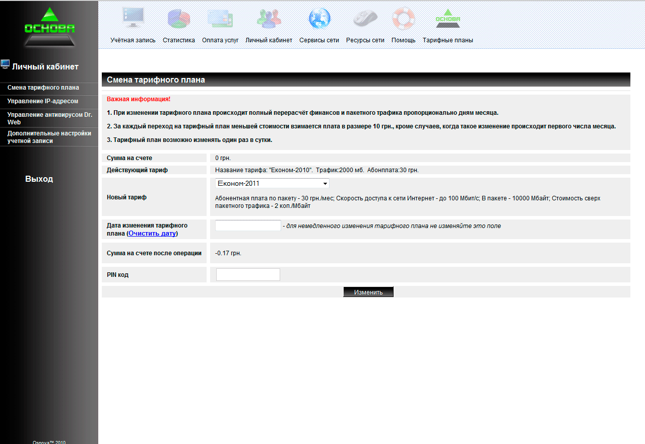Click the Основа logo in the sidebar
Screen dimensions: 645x444
click(49, 27)
